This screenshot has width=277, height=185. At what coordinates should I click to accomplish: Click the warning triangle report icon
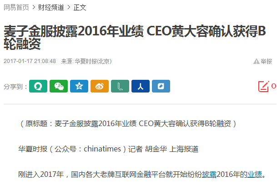click(x=257, y=61)
